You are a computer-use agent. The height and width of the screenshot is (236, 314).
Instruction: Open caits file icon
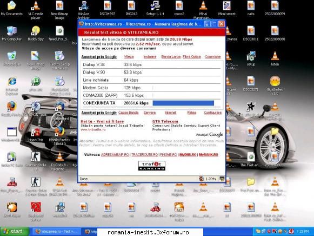pyautogui.click(x=251, y=9)
